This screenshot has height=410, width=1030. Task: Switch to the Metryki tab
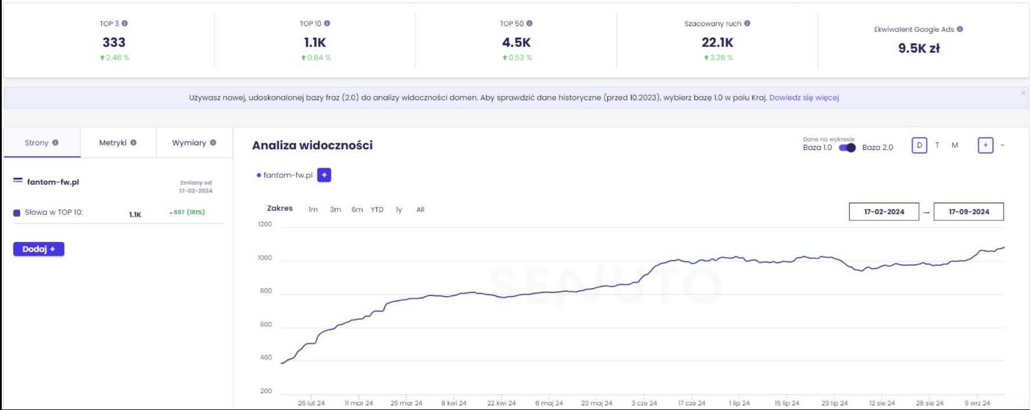coord(118,143)
